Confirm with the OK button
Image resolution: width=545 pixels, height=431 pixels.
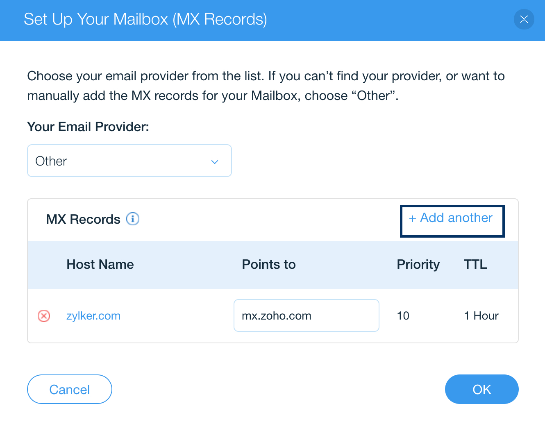tap(482, 389)
